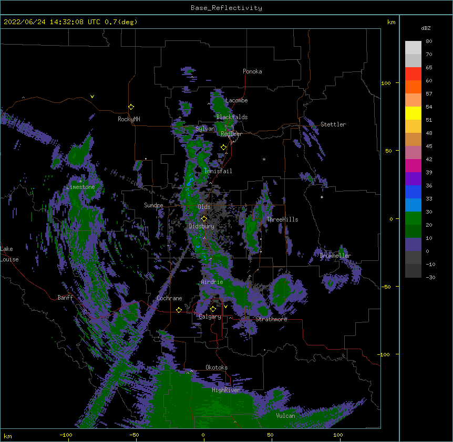Click the -50 tick on the right axis
Screen dimensions: 453x442
386,287
